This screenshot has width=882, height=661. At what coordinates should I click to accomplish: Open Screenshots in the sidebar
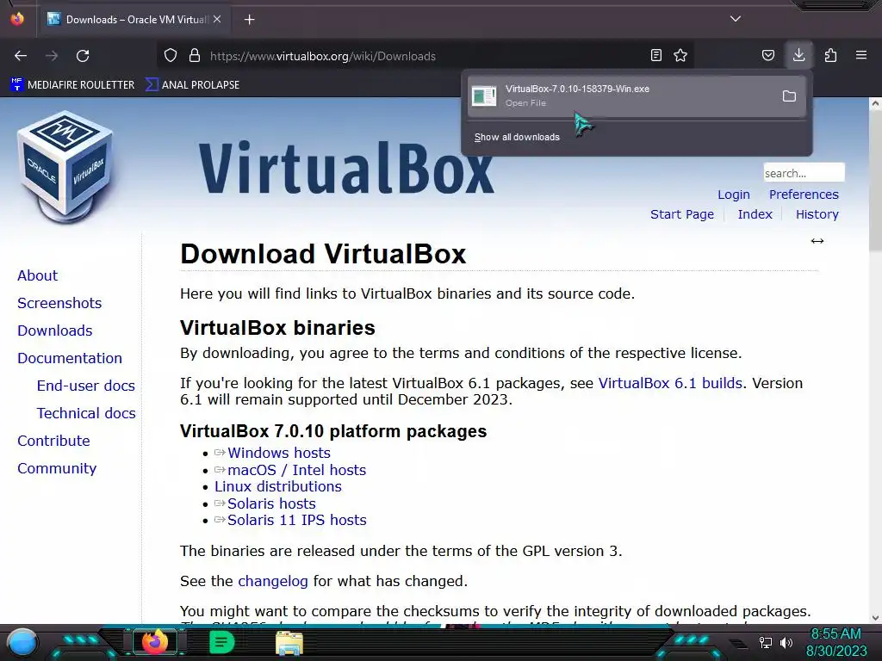click(x=59, y=303)
